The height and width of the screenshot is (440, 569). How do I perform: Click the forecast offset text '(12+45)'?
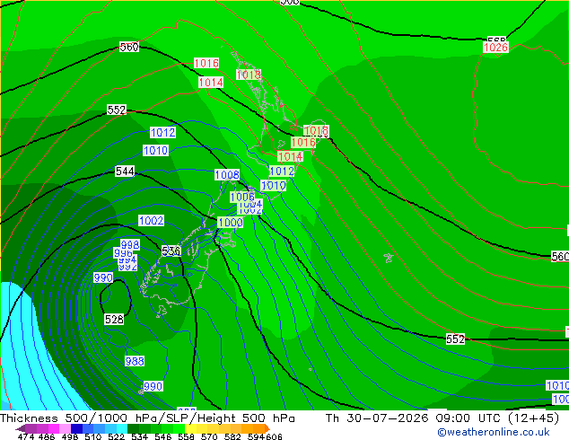(533, 418)
